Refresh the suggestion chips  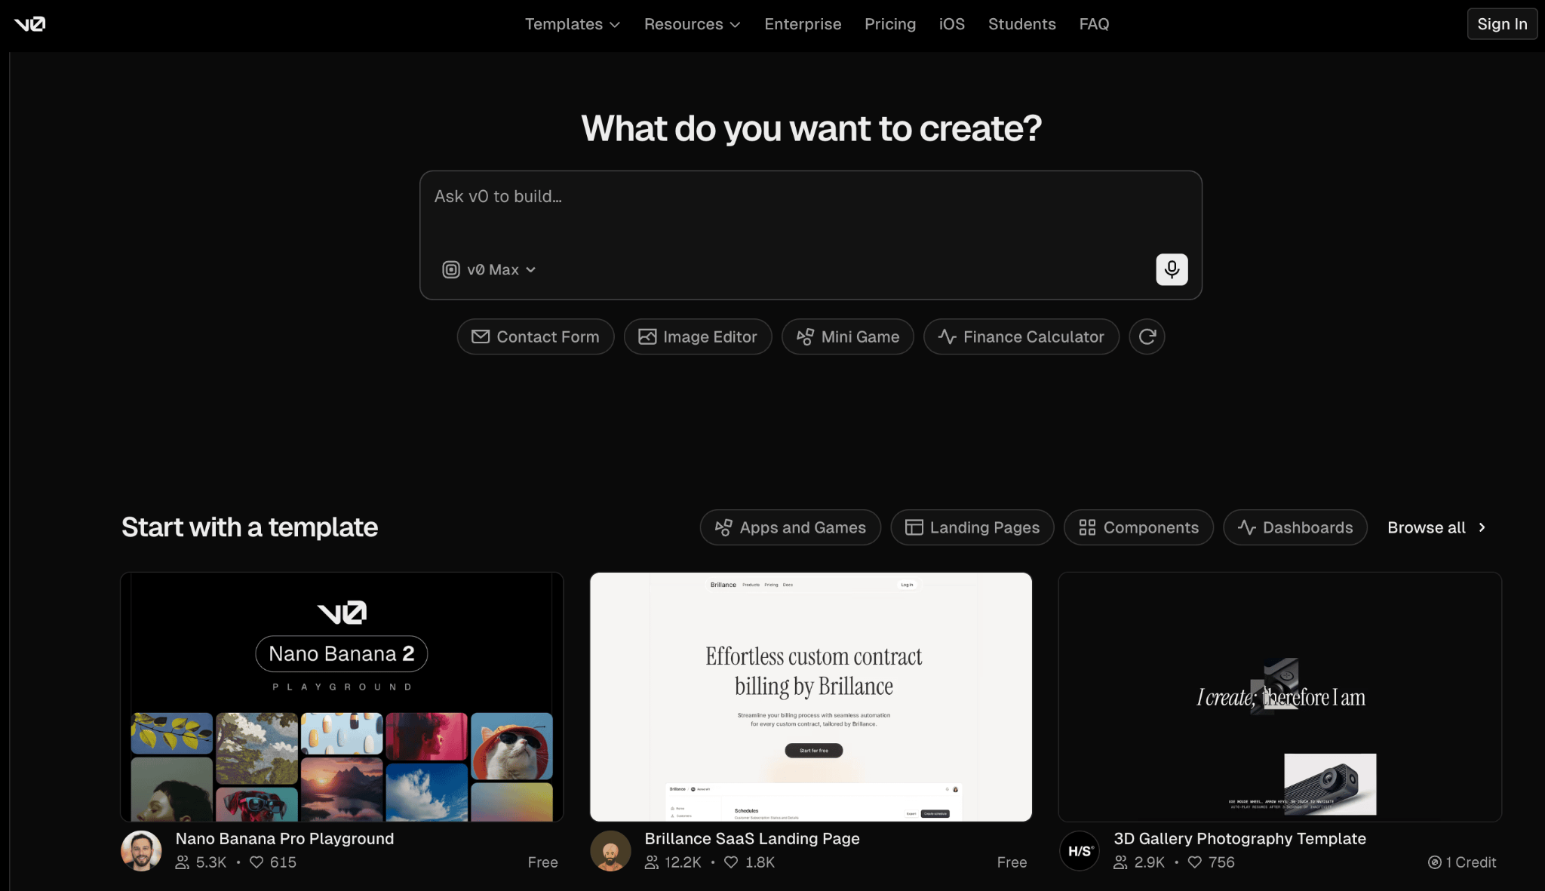click(x=1146, y=336)
